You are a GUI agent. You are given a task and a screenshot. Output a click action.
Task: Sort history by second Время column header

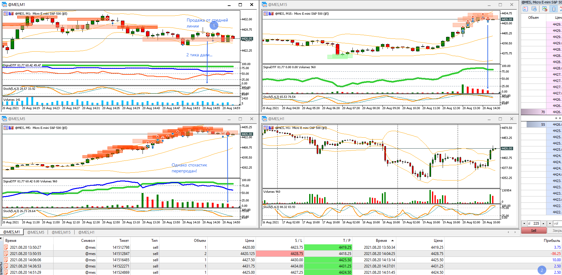tap(381, 241)
